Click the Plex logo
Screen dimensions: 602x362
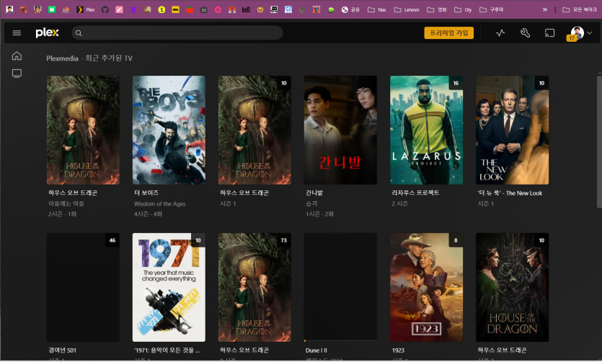[x=48, y=32]
